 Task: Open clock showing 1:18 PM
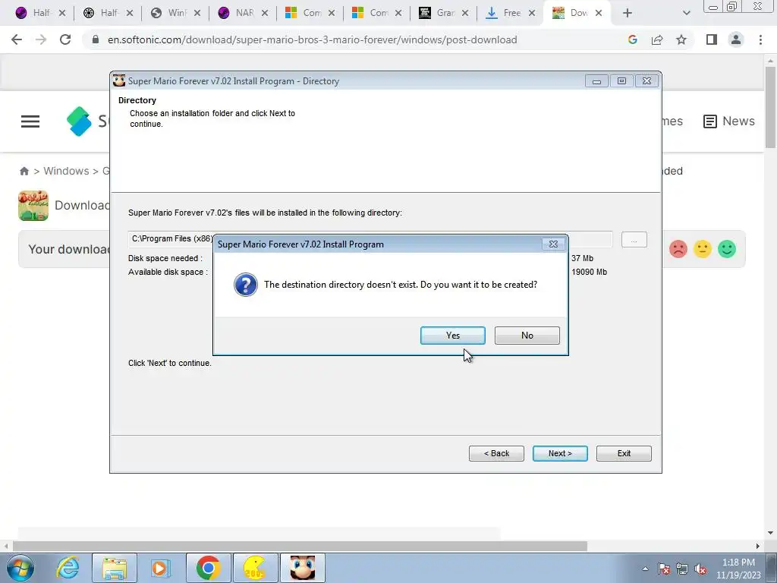[x=738, y=569]
